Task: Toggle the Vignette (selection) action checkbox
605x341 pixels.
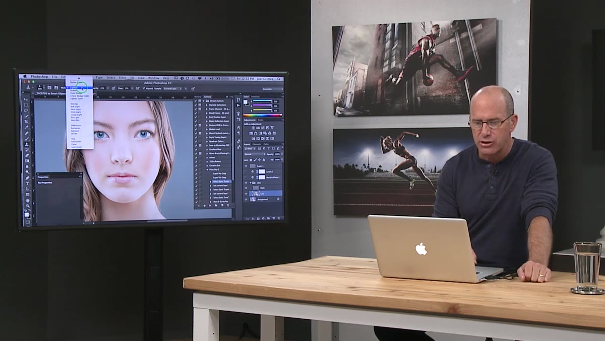Action: click(196, 105)
